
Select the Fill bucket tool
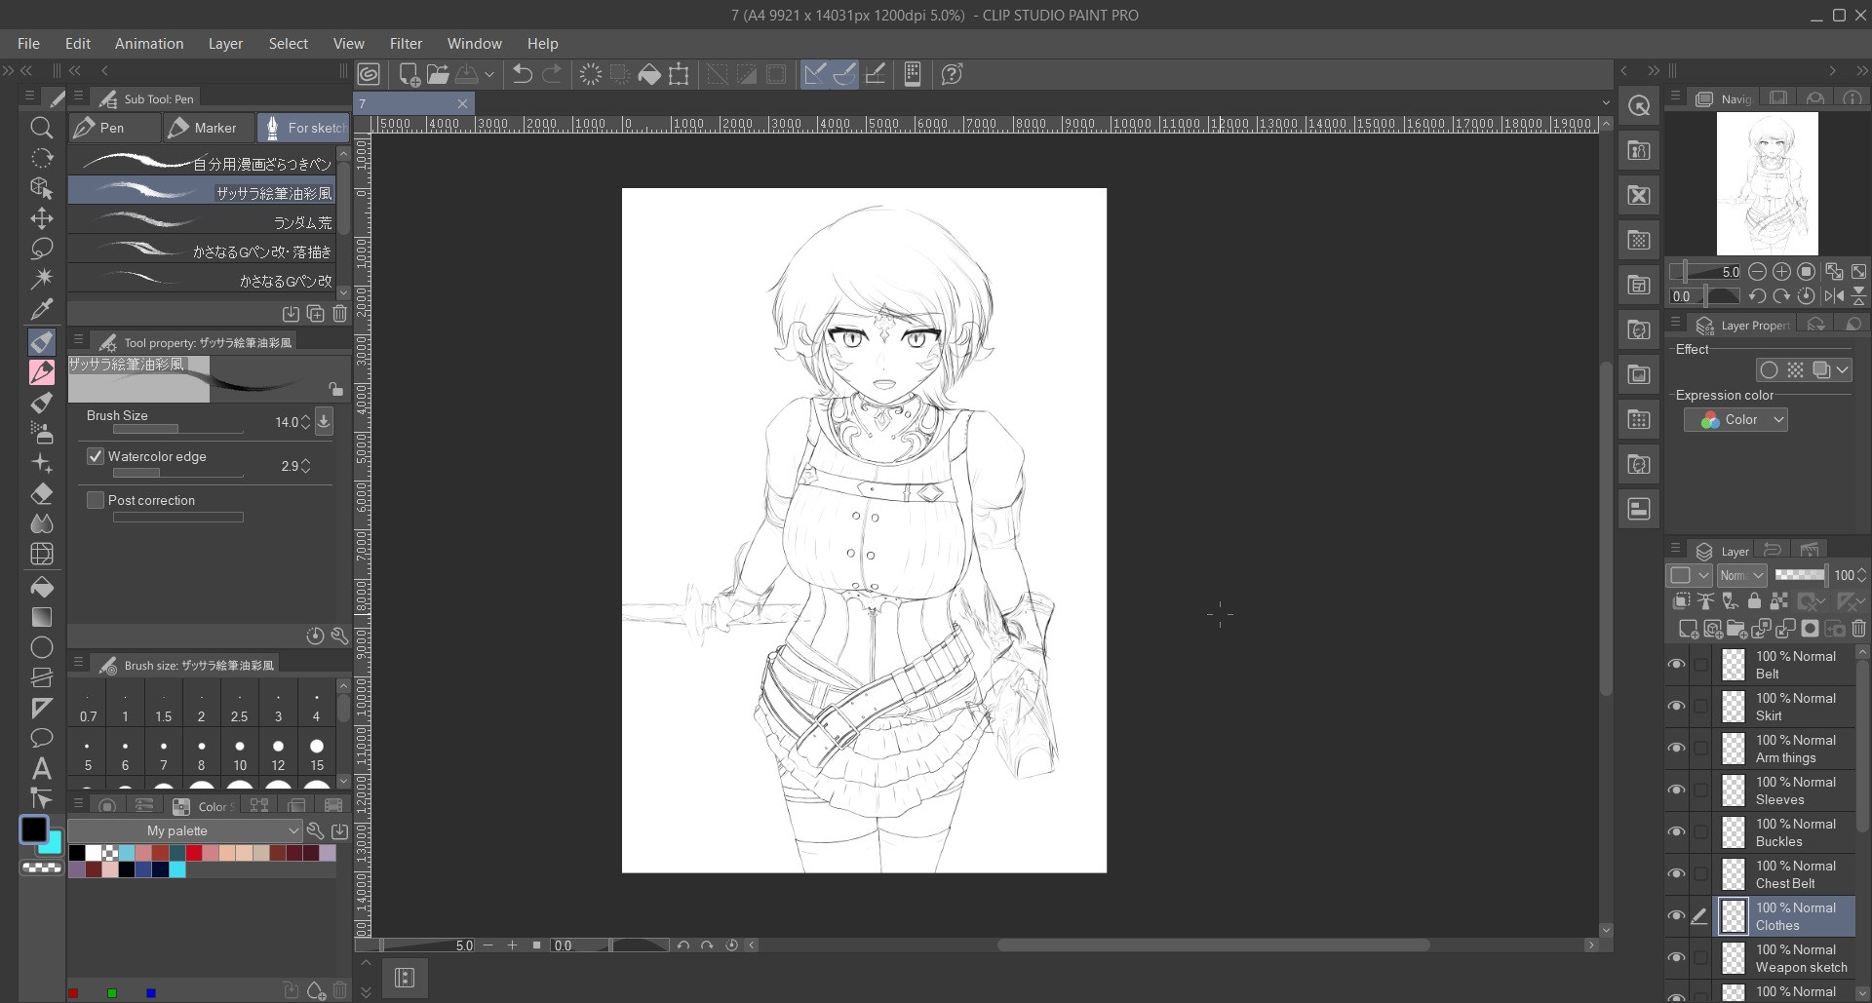[41, 587]
